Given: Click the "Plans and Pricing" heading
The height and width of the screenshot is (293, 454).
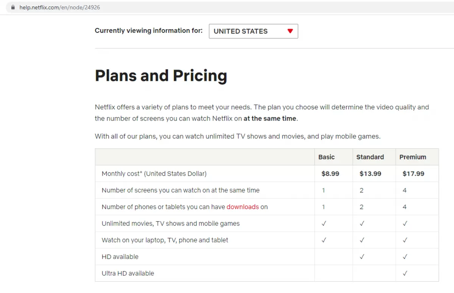Looking at the screenshot, I should point(161,75).
